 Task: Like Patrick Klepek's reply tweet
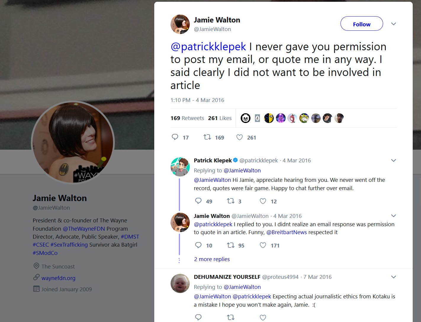pyautogui.click(x=263, y=201)
